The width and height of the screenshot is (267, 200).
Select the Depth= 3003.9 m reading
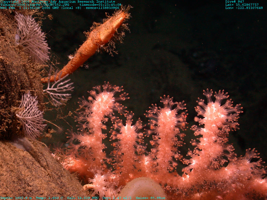click(x=16, y=198)
